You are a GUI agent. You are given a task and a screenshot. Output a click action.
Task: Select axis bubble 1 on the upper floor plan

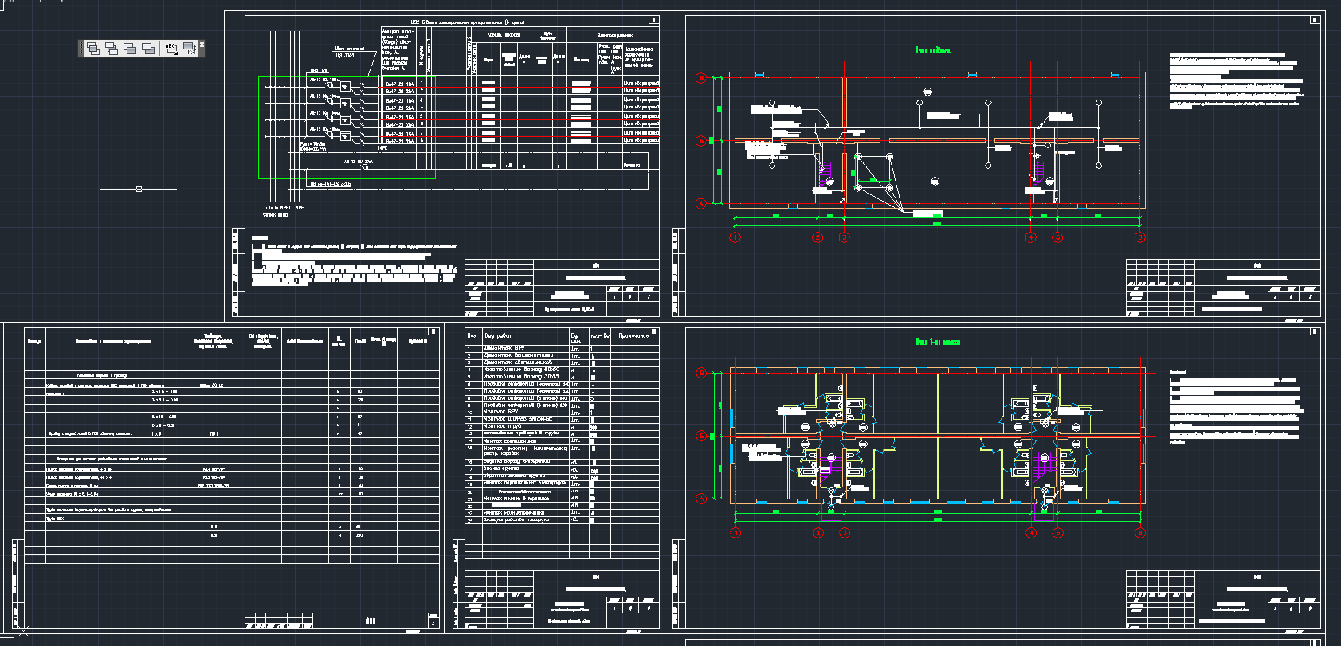click(x=735, y=237)
